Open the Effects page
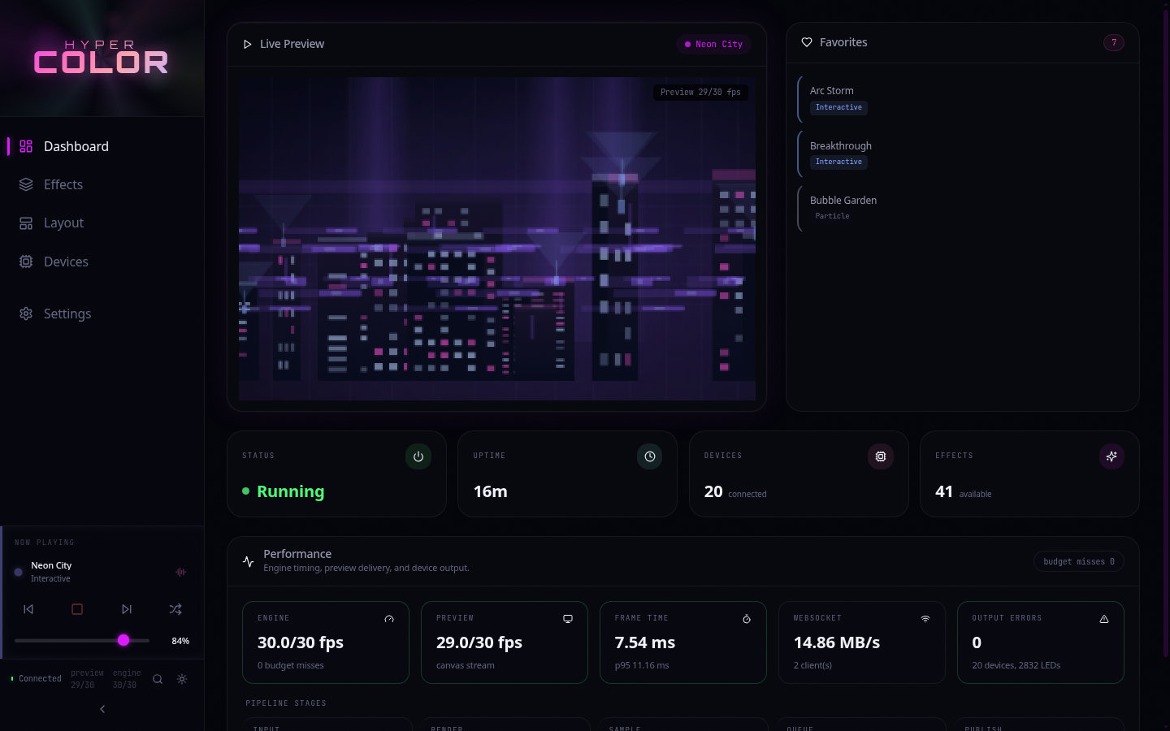 point(102,184)
